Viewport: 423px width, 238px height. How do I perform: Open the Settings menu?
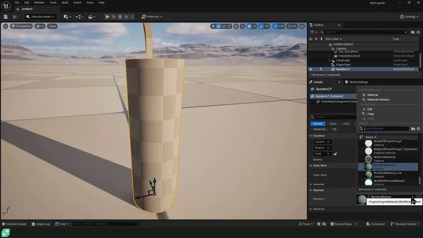click(409, 17)
